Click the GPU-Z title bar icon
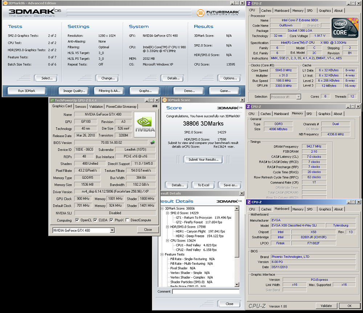The width and height of the screenshot is (363, 313). pos(52,100)
